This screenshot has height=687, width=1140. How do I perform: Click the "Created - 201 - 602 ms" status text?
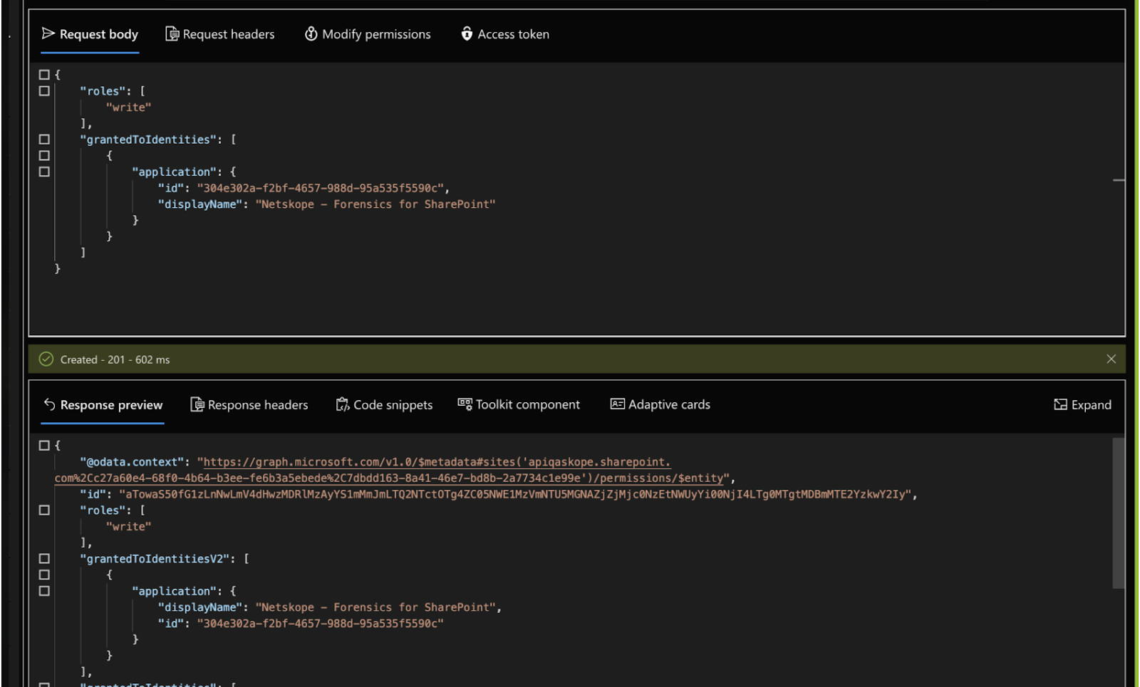(x=115, y=360)
